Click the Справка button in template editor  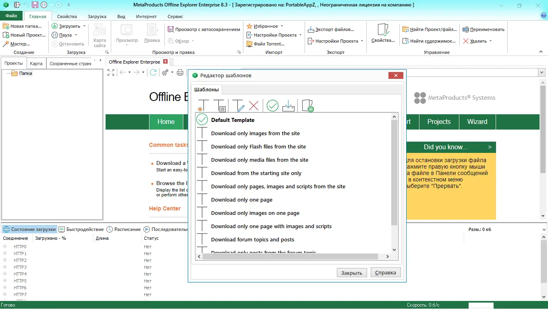point(386,272)
